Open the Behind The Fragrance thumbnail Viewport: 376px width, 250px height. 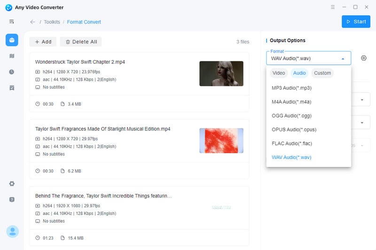[221, 207]
